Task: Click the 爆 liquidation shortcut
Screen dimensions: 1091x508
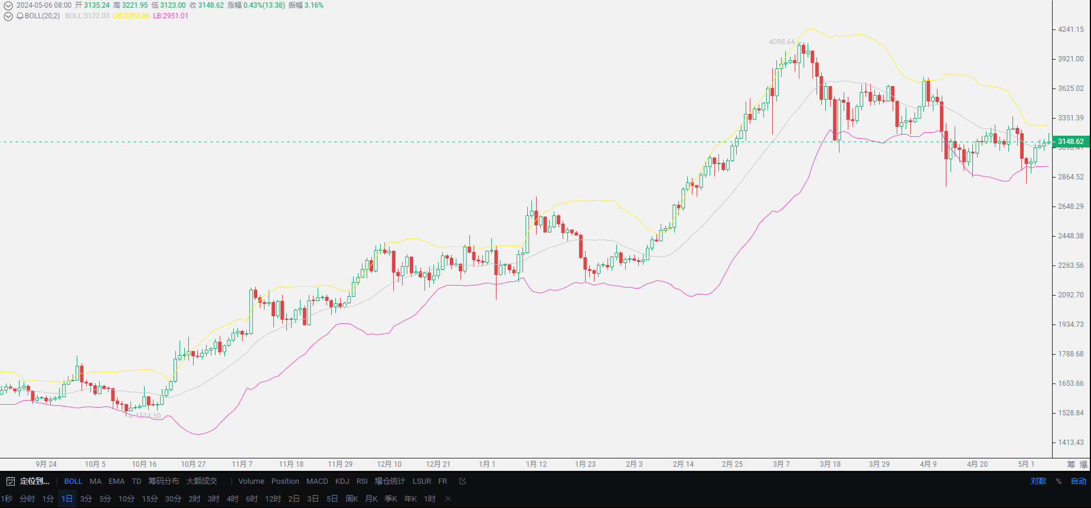Action: tap(1083, 464)
